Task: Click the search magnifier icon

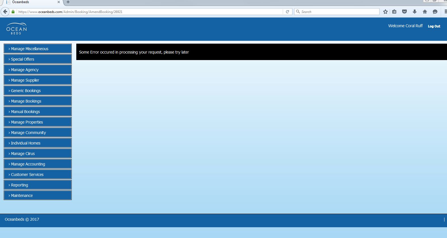Action: tap(298, 12)
